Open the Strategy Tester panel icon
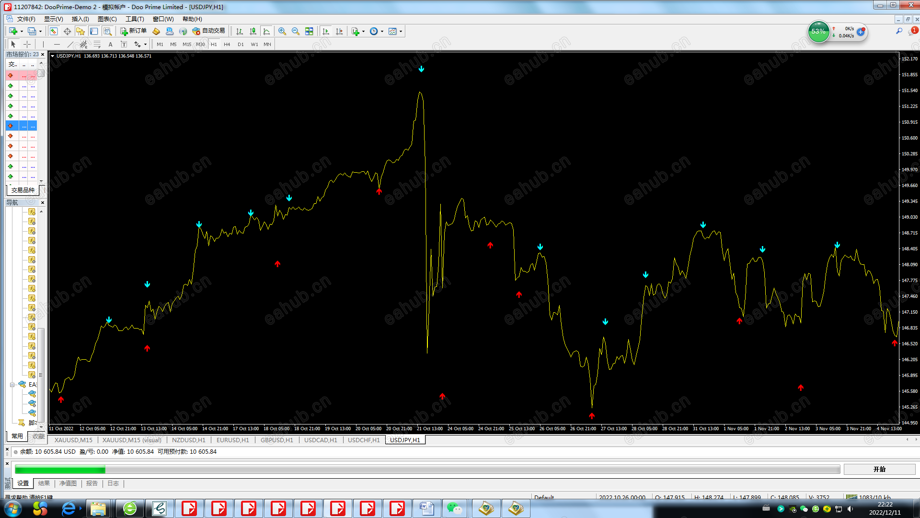This screenshot has height=518, width=920. coord(108,31)
